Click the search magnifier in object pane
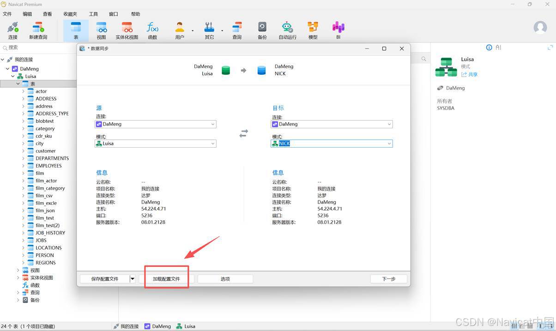The image size is (556, 331). [423, 59]
